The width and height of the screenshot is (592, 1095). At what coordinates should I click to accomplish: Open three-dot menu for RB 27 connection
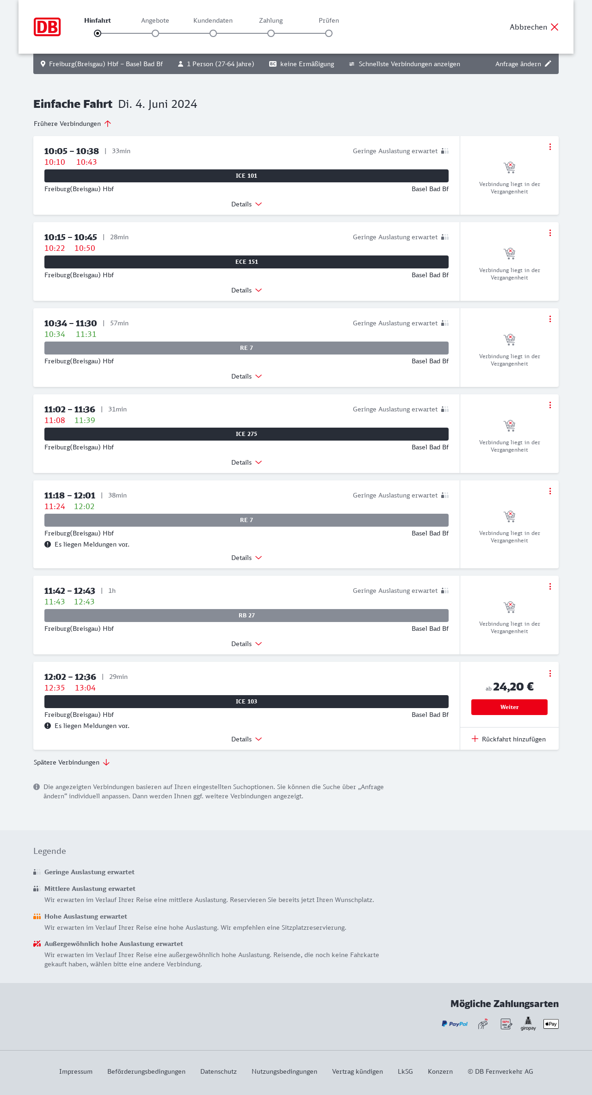(x=550, y=586)
